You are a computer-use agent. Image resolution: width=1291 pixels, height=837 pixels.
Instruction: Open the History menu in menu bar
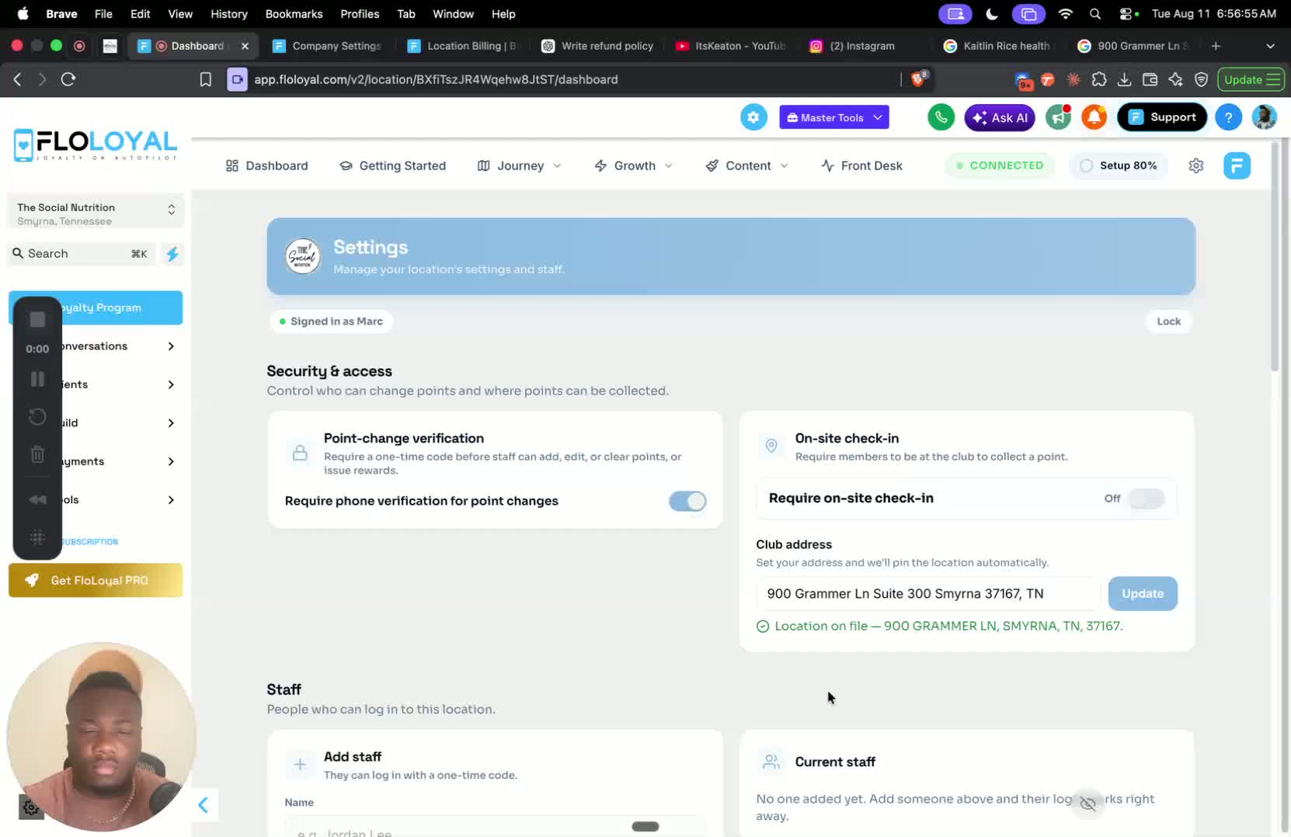click(x=229, y=14)
